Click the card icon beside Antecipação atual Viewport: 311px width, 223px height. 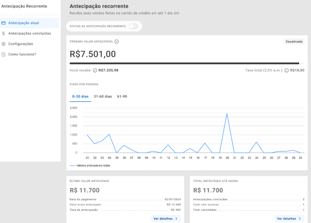tap(4, 23)
